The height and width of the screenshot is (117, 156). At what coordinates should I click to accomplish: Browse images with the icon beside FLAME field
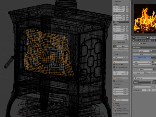point(148,38)
